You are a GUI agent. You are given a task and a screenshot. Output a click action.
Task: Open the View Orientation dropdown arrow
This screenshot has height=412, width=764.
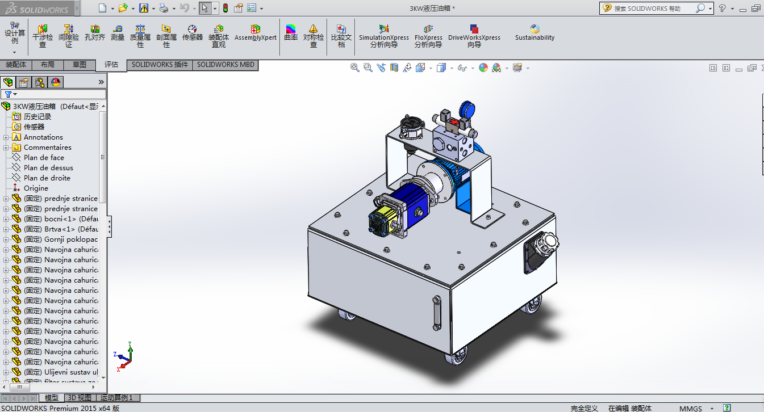431,68
